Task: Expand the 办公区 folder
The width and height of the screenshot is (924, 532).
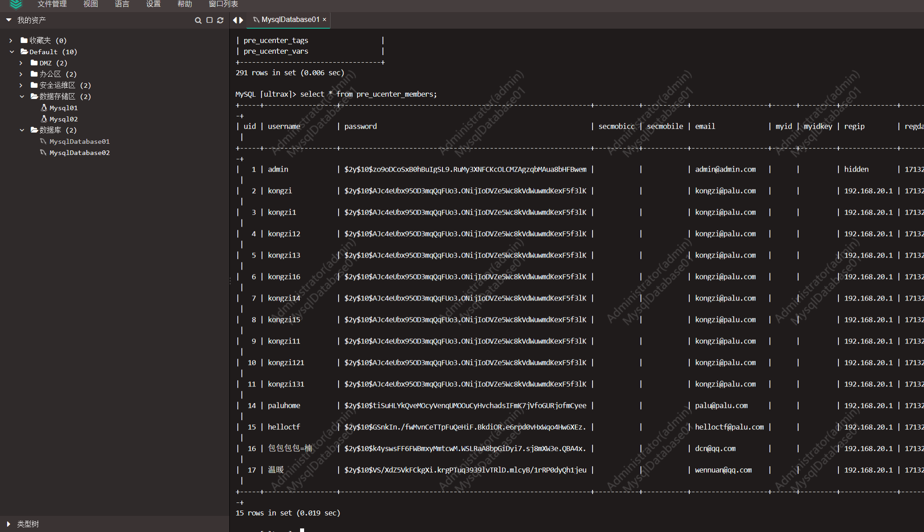Action: tap(21, 74)
